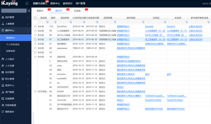211x124 pixels.
Task: Click the filter icon under 已完成 column
Action: click(165, 22)
